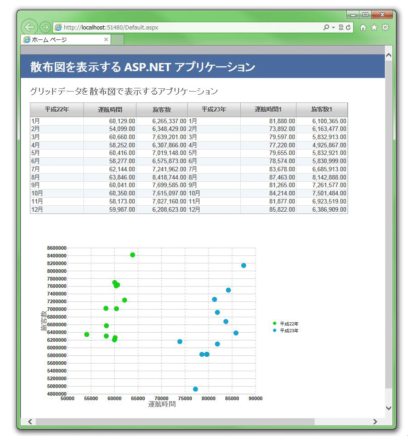The height and width of the screenshot is (436, 408).
Task: Open a new tab next to ホーム ページ
Action: tap(117, 39)
